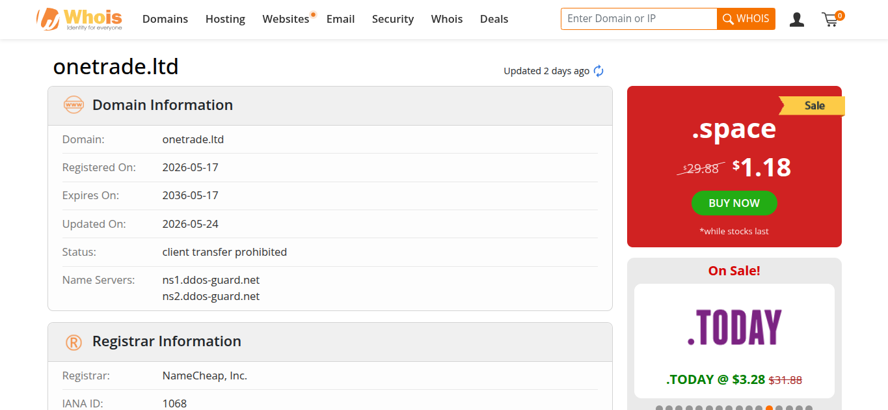Open the user account icon
This screenshot has width=888, height=410.
coord(797,20)
